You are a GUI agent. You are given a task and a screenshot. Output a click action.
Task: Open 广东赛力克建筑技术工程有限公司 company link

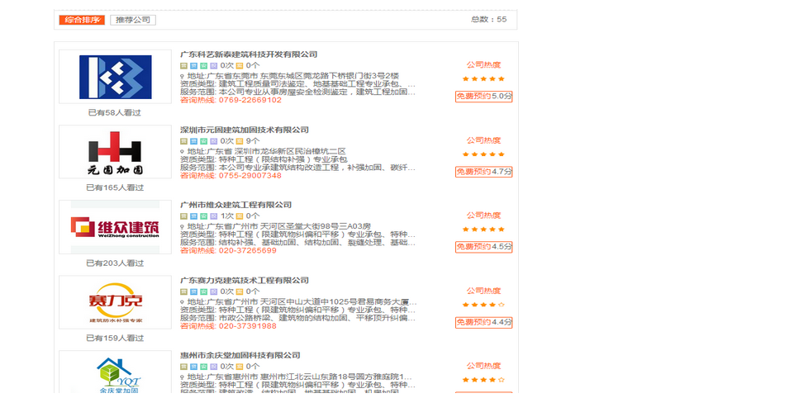[x=245, y=281]
